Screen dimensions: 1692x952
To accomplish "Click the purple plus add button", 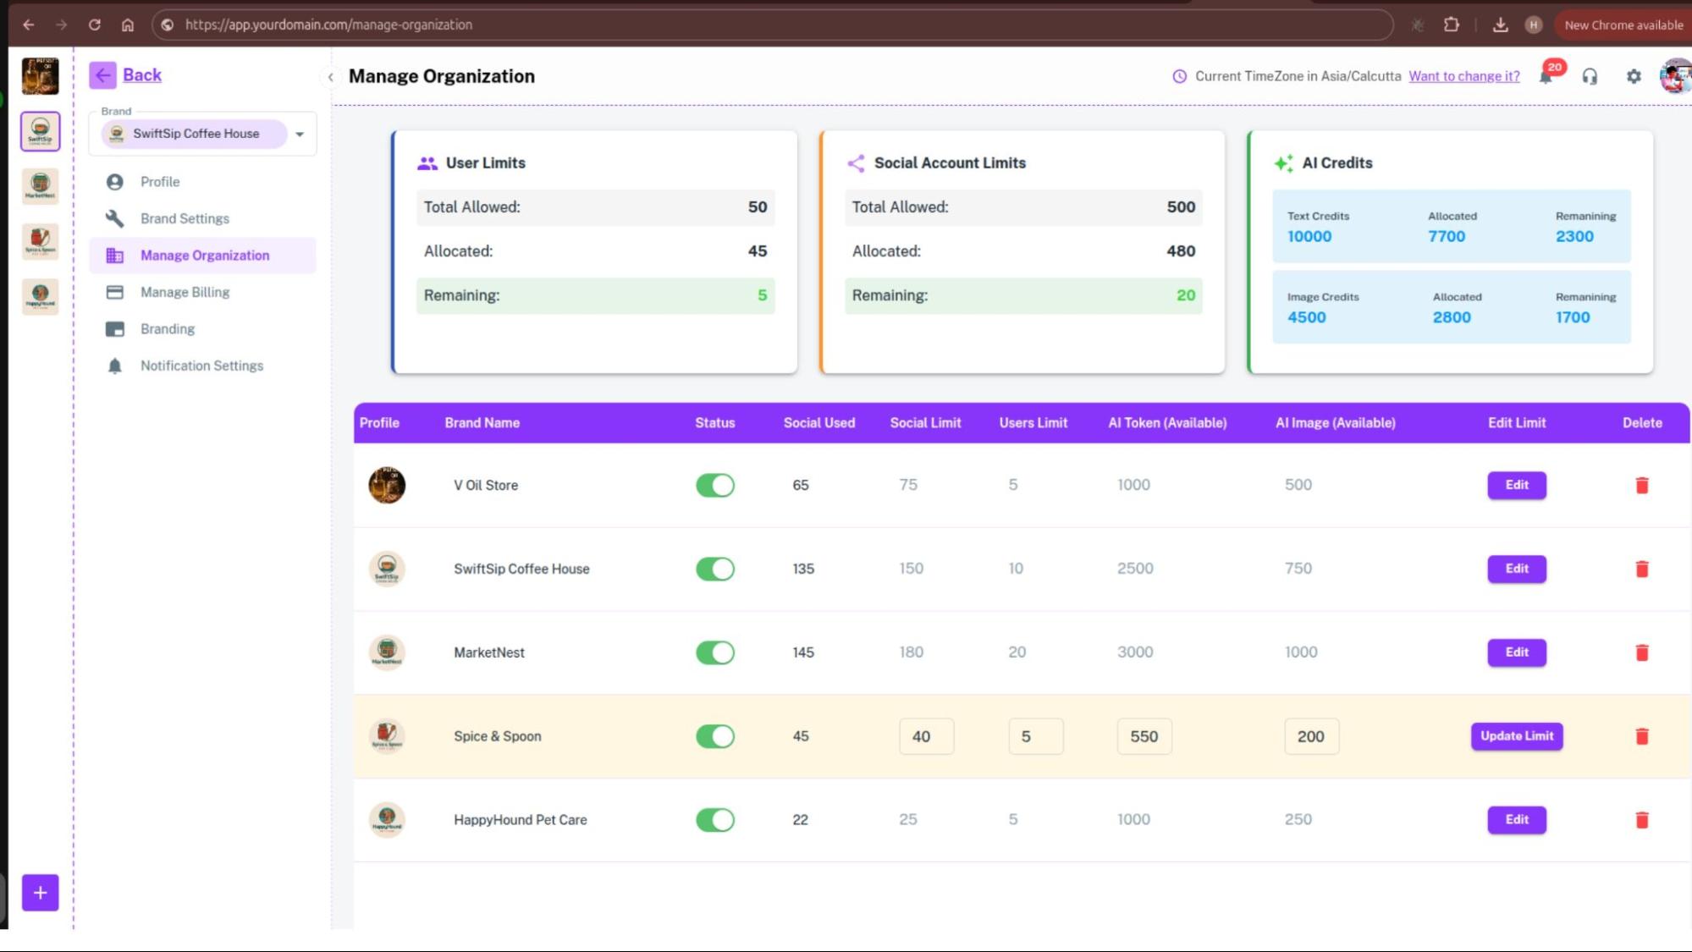I will click(x=40, y=893).
